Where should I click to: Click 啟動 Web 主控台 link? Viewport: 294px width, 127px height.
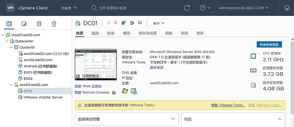(88, 86)
